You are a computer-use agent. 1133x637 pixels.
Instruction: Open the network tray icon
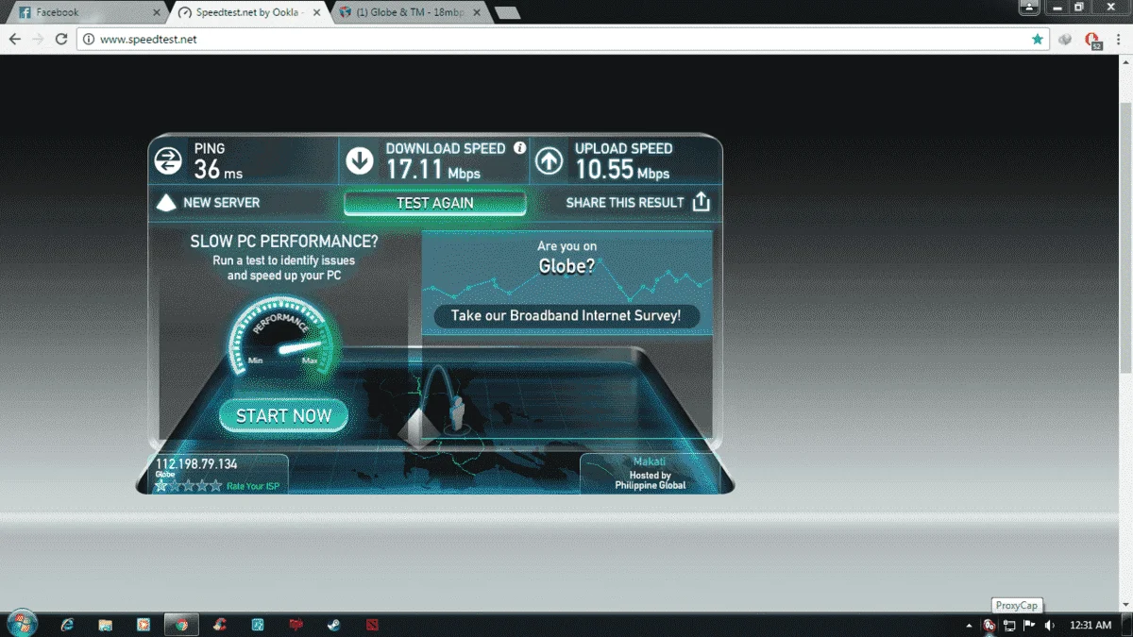1009,625
